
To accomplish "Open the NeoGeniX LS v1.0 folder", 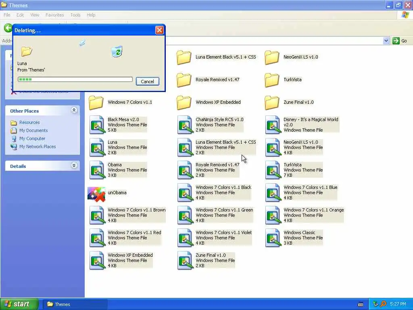I will click(272, 57).
